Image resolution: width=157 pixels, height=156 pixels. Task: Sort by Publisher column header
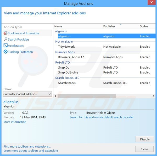coord(109,26)
